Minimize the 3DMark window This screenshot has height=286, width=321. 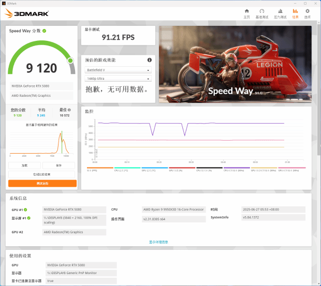[x=295, y=4]
